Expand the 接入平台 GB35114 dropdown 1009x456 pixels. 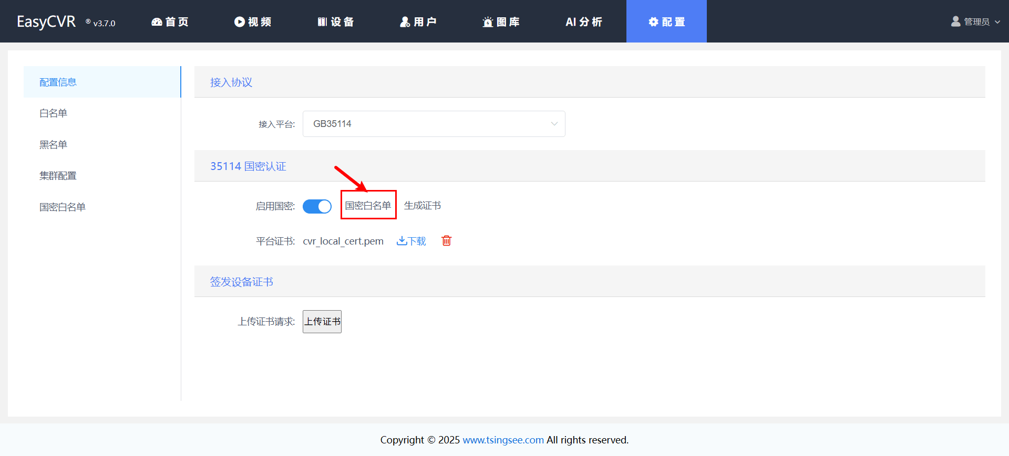coord(434,124)
